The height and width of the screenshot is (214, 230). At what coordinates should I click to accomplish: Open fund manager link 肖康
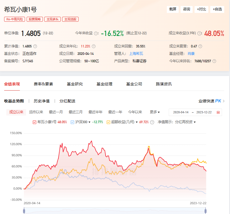[x=191, y=54]
